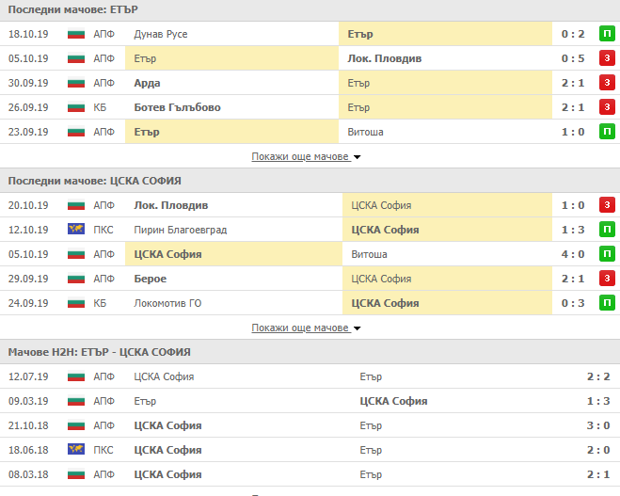Click score 0 : 5 for Лок. Пловдив match
The width and height of the screenshot is (620, 496).
(573, 58)
